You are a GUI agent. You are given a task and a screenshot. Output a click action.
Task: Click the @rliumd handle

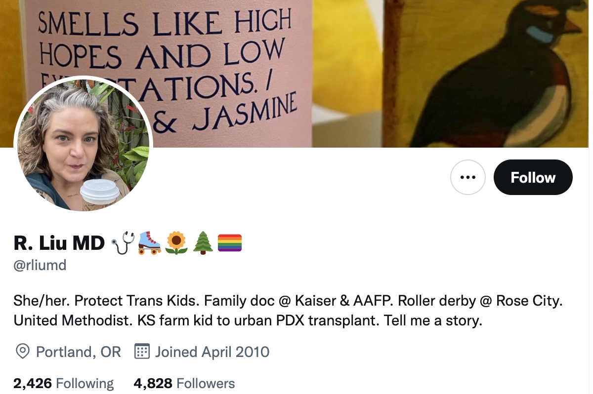[40, 265]
